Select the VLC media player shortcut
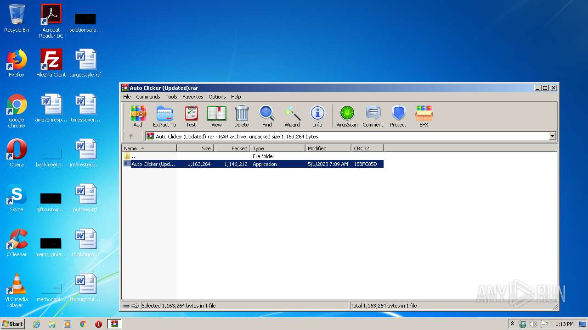Image resolution: width=588 pixels, height=330 pixels. [x=17, y=291]
